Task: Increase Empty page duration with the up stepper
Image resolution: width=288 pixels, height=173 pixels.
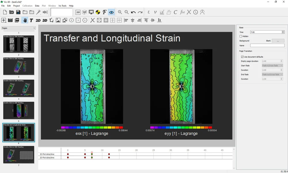Action: coord(281,60)
